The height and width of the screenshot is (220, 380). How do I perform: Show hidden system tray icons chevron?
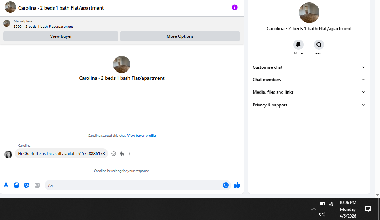point(313,209)
